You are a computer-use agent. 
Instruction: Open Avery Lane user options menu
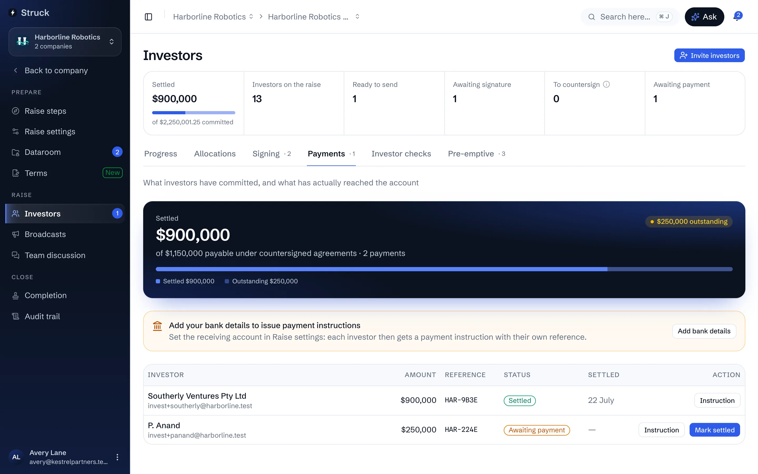pyautogui.click(x=117, y=457)
